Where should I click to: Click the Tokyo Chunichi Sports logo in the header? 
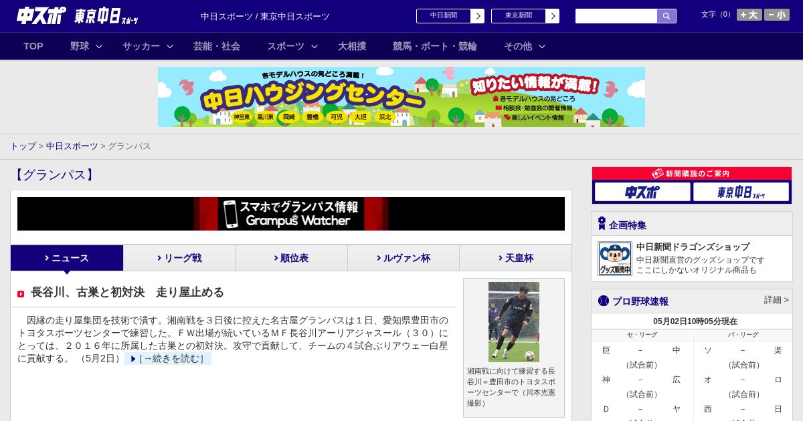tap(106, 16)
